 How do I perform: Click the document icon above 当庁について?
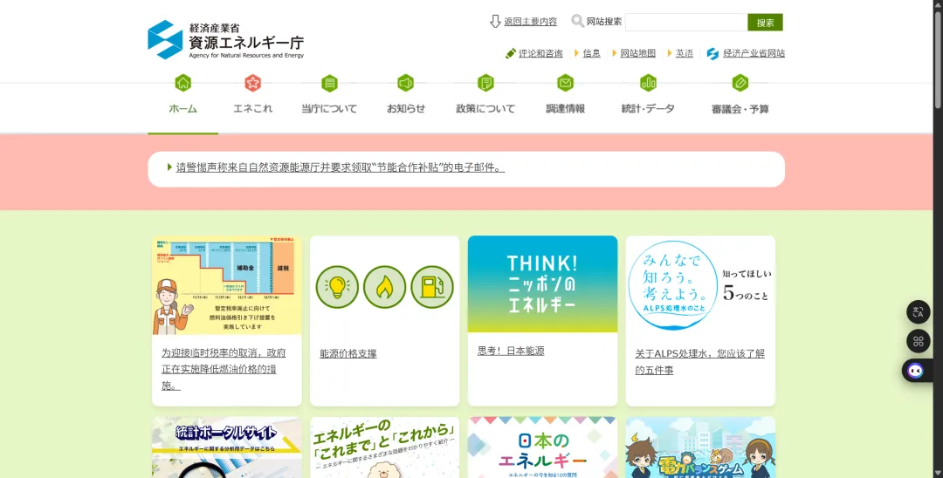329,83
